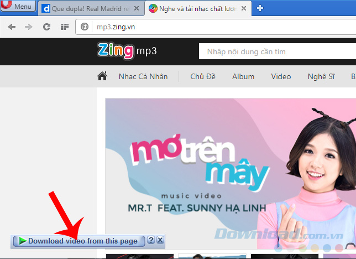Image resolution: width=356 pixels, height=259 pixels.
Task: Open the Album section
Action: (x=243, y=76)
